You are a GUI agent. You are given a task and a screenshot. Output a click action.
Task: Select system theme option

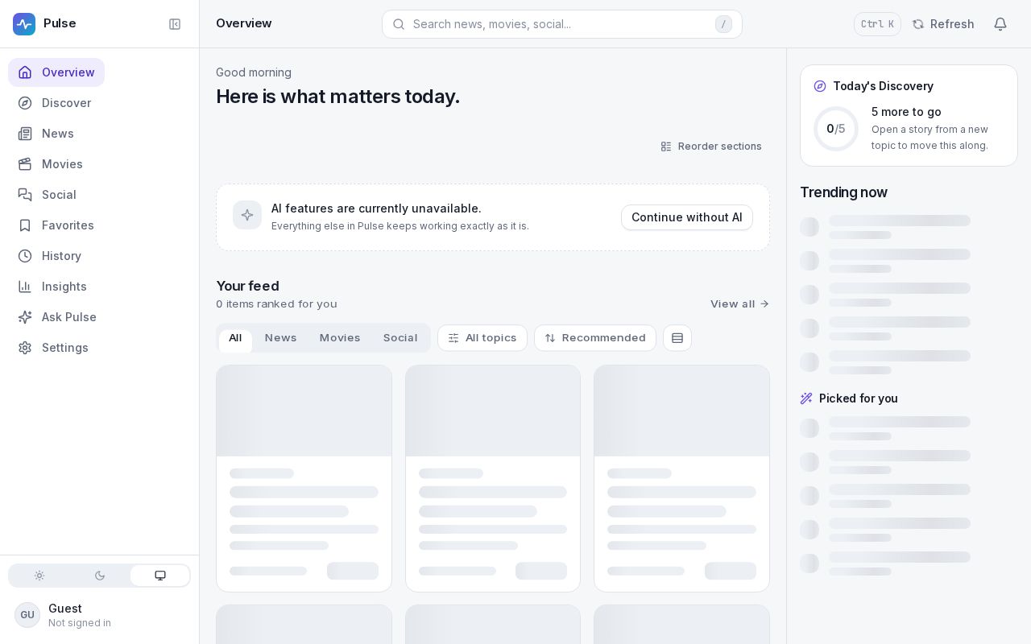tap(160, 576)
